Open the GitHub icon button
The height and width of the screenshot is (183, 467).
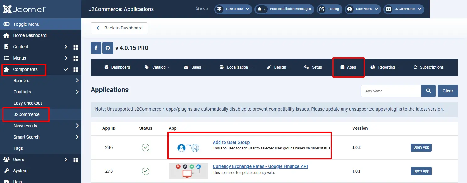108,48
